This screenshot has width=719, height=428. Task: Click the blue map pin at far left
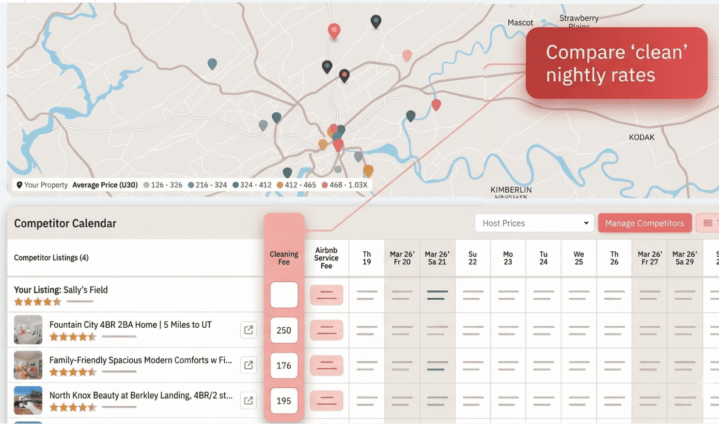point(212,63)
